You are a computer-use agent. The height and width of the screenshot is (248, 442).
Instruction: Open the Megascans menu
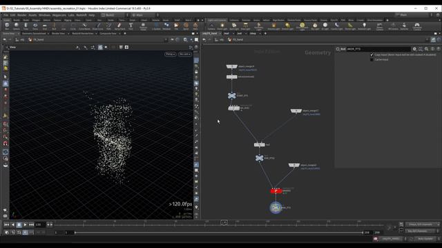(59, 15)
